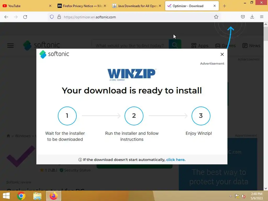Click the breadcrumb home icon
268x201 pixels.
point(8,136)
